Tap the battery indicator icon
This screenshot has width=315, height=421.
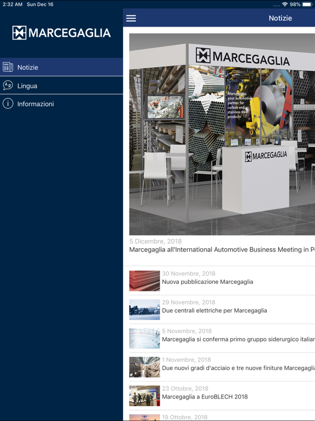(x=307, y=4)
